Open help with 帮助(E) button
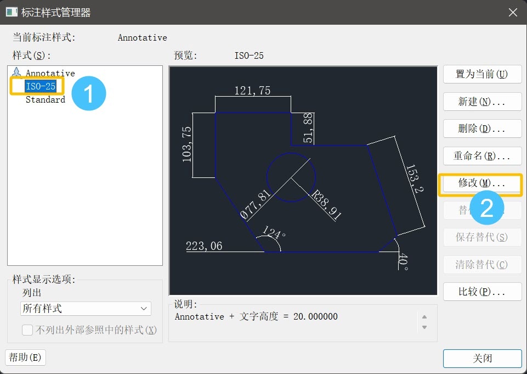 [x=25, y=358]
